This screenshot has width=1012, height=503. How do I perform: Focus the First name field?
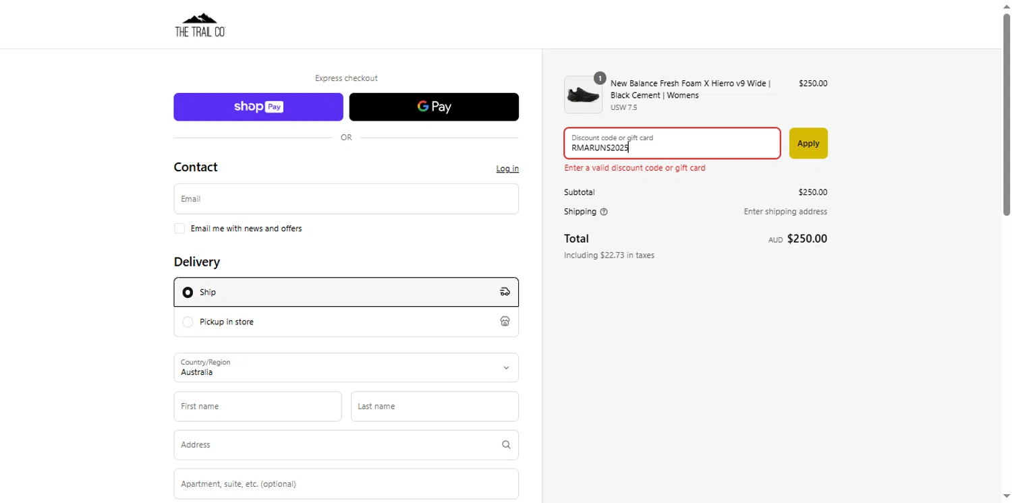tap(258, 407)
